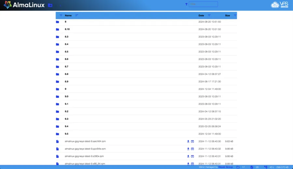Viewport: 293px width, 169px height.
Task: Sort by the Name column header
Action: pyautogui.click(x=68, y=16)
